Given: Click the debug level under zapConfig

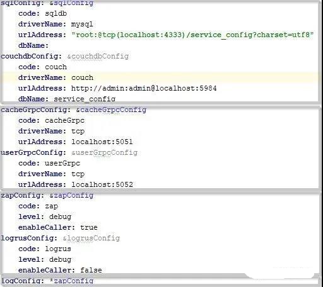Looking at the screenshot, I should pos(60,217).
